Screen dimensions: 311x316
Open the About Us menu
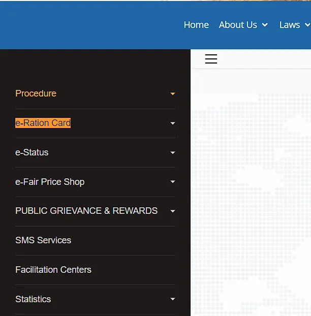(238, 25)
